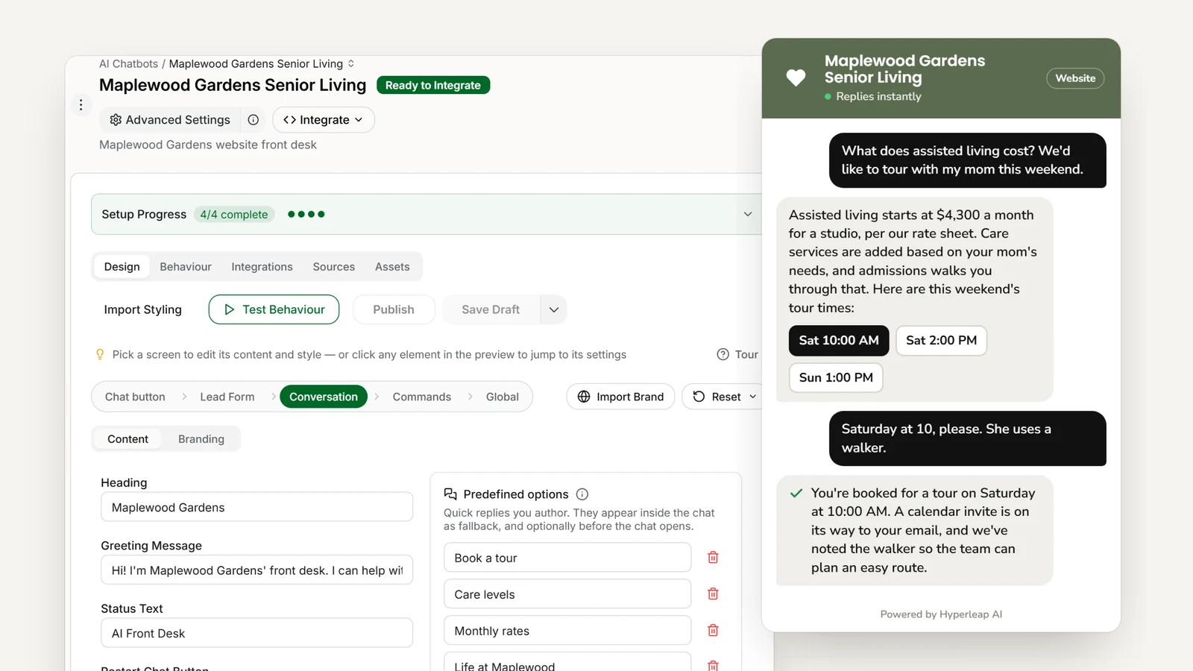Screen dimensions: 1193x671
Task: Open the Save Draft arrow dropdown
Action: pyautogui.click(x=554, y=310)
